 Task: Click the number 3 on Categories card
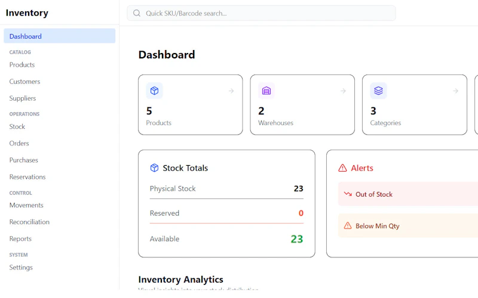373,111
